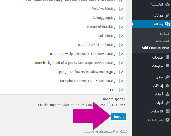Click the user icon beside أعضاء
This screenshot has width=171, height=136.
point(167,94)
